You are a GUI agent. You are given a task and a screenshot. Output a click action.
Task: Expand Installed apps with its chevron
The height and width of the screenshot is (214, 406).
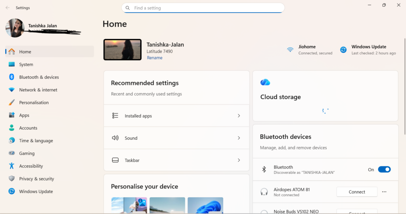click(239, 116)
